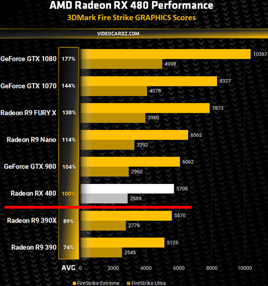Click the score value 2779
268x286 pixels.
click(134, 225)
